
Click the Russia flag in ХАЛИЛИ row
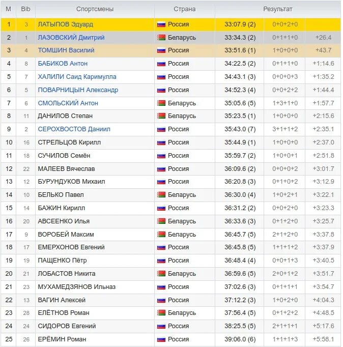click(x=161, y=77)
